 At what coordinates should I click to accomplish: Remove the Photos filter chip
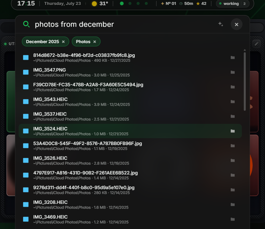(x=95, y=42)
